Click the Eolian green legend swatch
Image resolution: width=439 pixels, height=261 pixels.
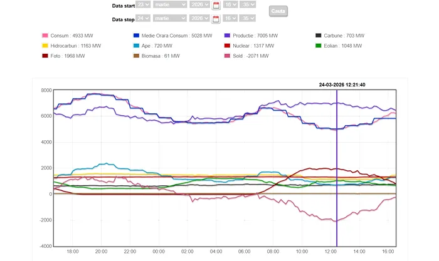tap(319, 46)
